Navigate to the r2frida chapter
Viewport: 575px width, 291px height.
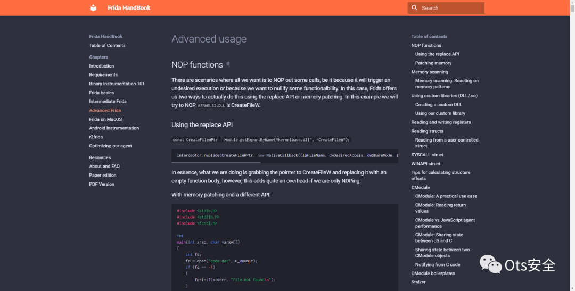click(96, 137)
